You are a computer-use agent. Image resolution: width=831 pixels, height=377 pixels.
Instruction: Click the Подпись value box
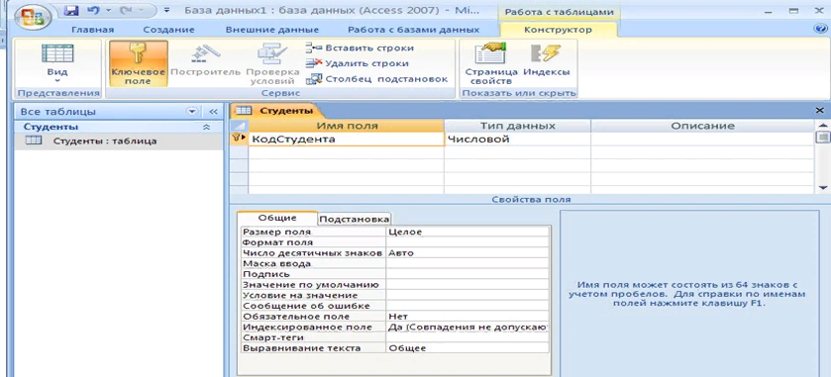467,274
